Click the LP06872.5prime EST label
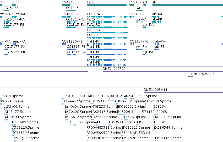Screen dimensions: 223x142 coord(83,123)
